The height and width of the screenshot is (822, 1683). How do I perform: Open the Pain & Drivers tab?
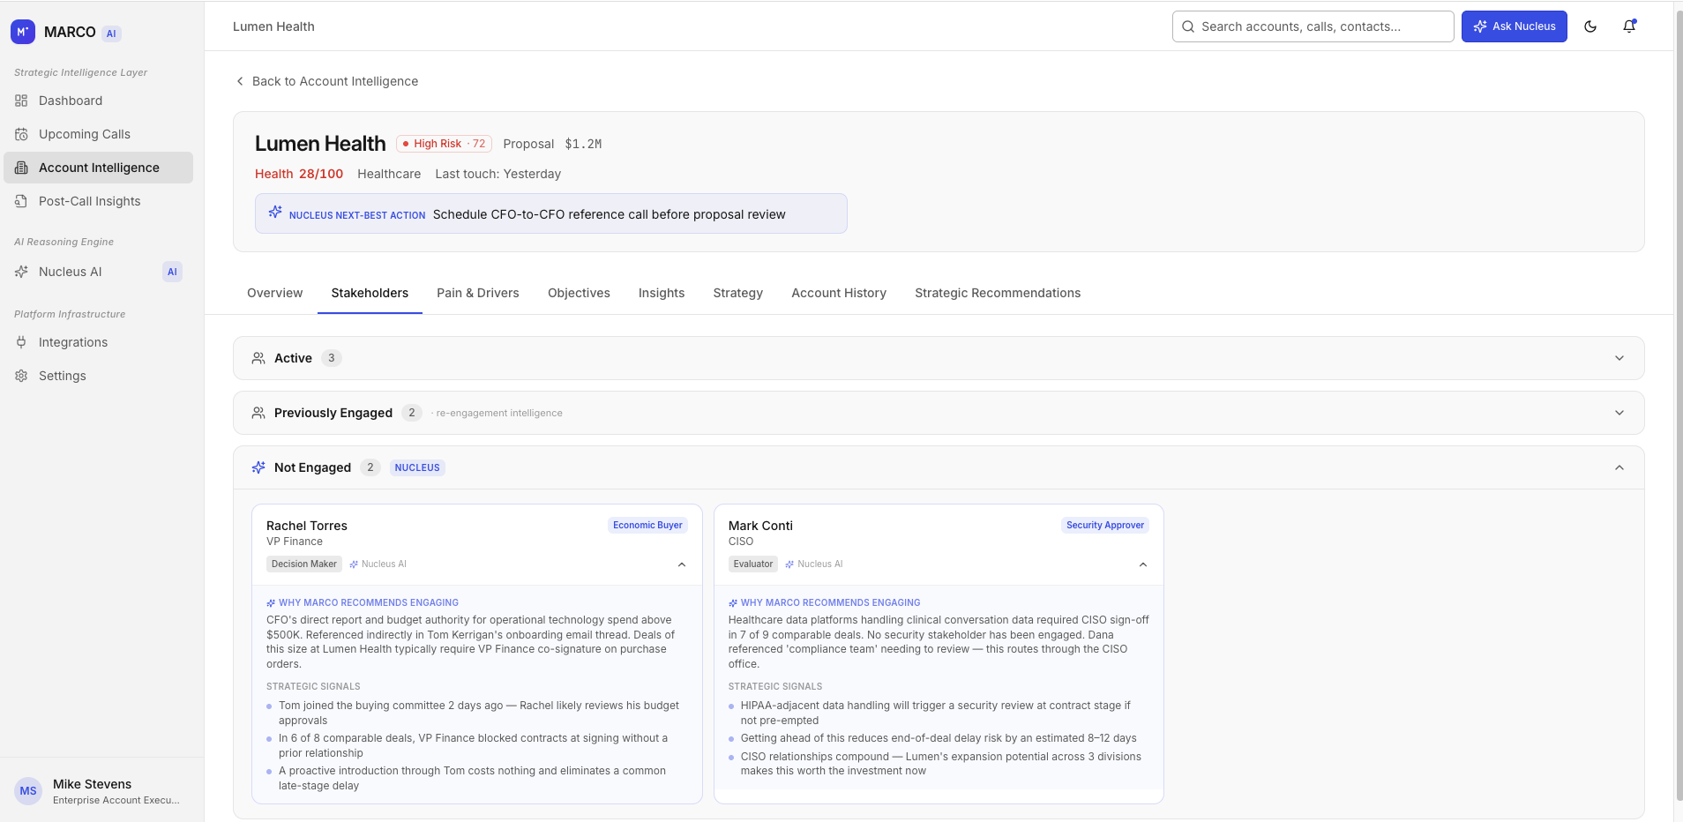click(478, 293)
